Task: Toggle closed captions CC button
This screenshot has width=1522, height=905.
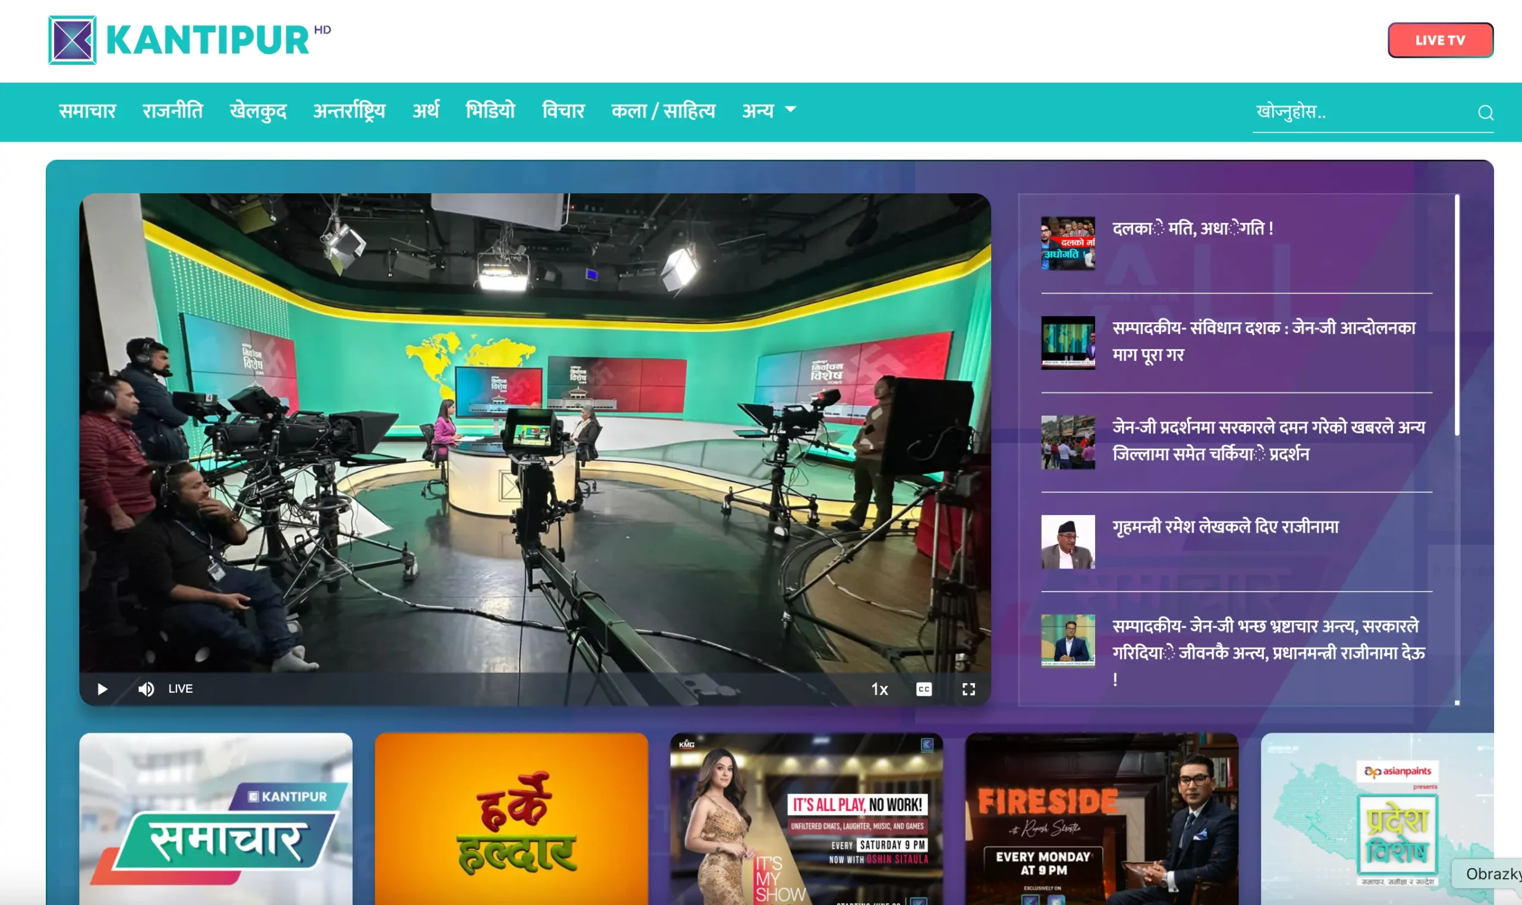Action: point(924,689)
